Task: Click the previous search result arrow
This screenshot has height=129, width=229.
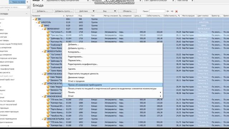Action: pyautogui.click(x=168, y=11)
